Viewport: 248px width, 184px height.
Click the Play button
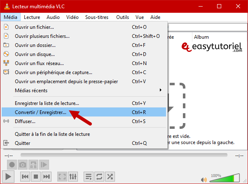[x=8, y=177]
